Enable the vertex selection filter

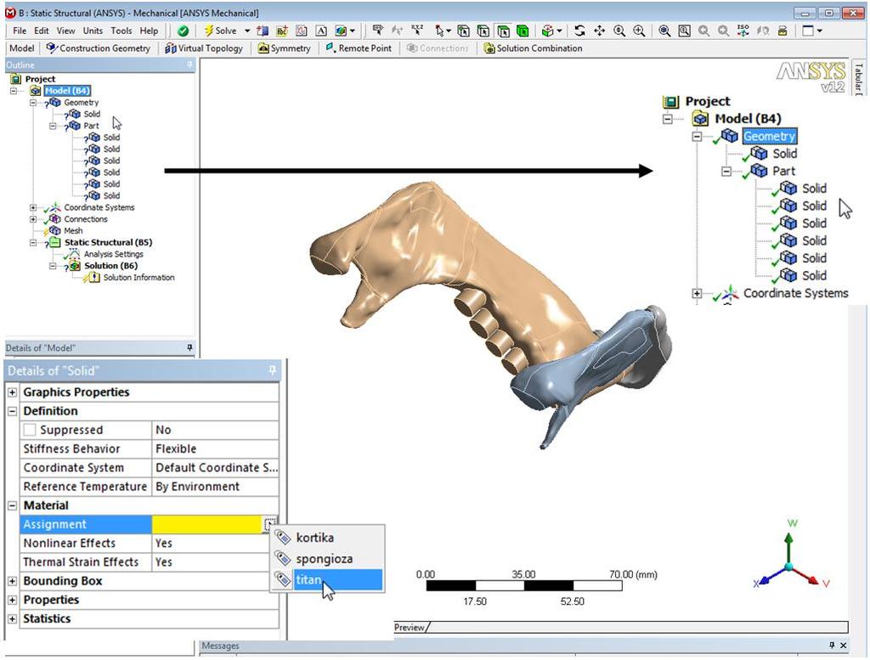pyautogui.click(x=463, y=31)
